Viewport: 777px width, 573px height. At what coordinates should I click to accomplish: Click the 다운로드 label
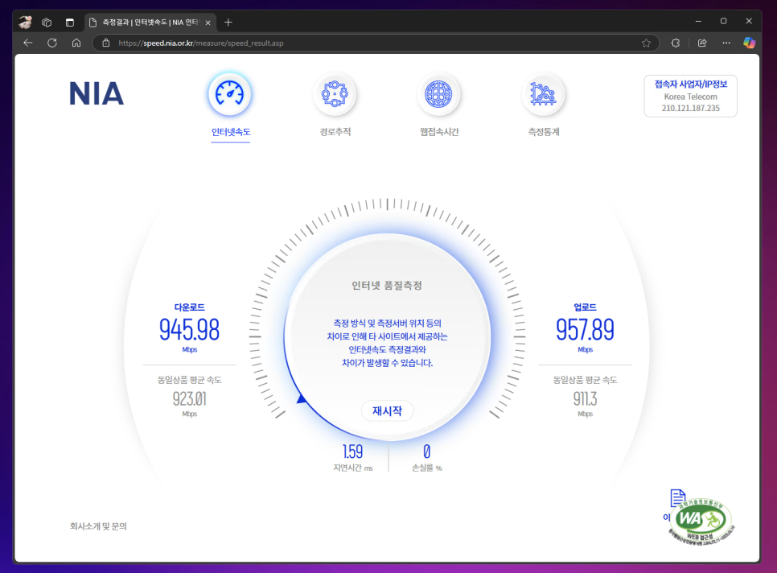point(189,307)
